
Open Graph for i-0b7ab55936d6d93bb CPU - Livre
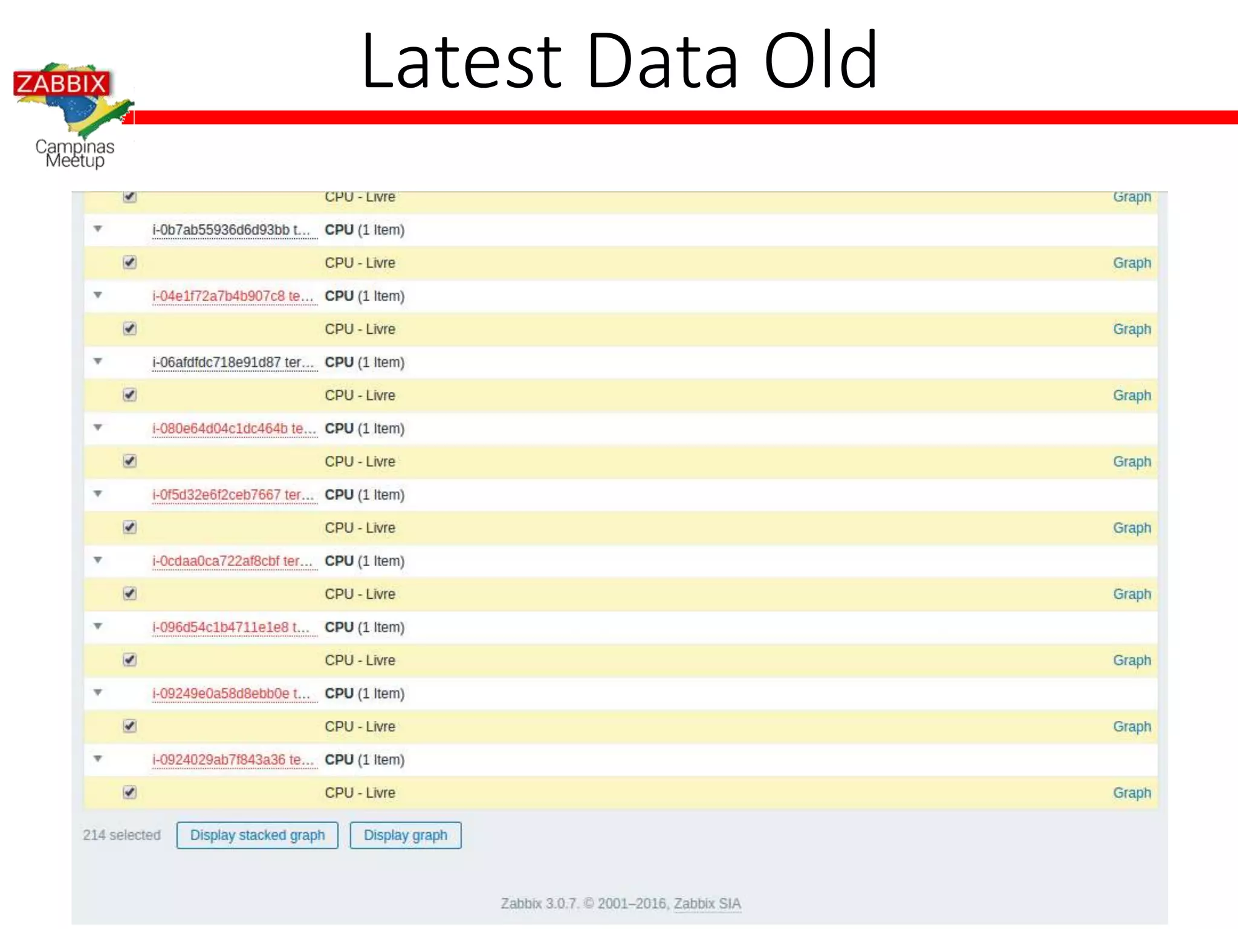(x=1132, y=263)
